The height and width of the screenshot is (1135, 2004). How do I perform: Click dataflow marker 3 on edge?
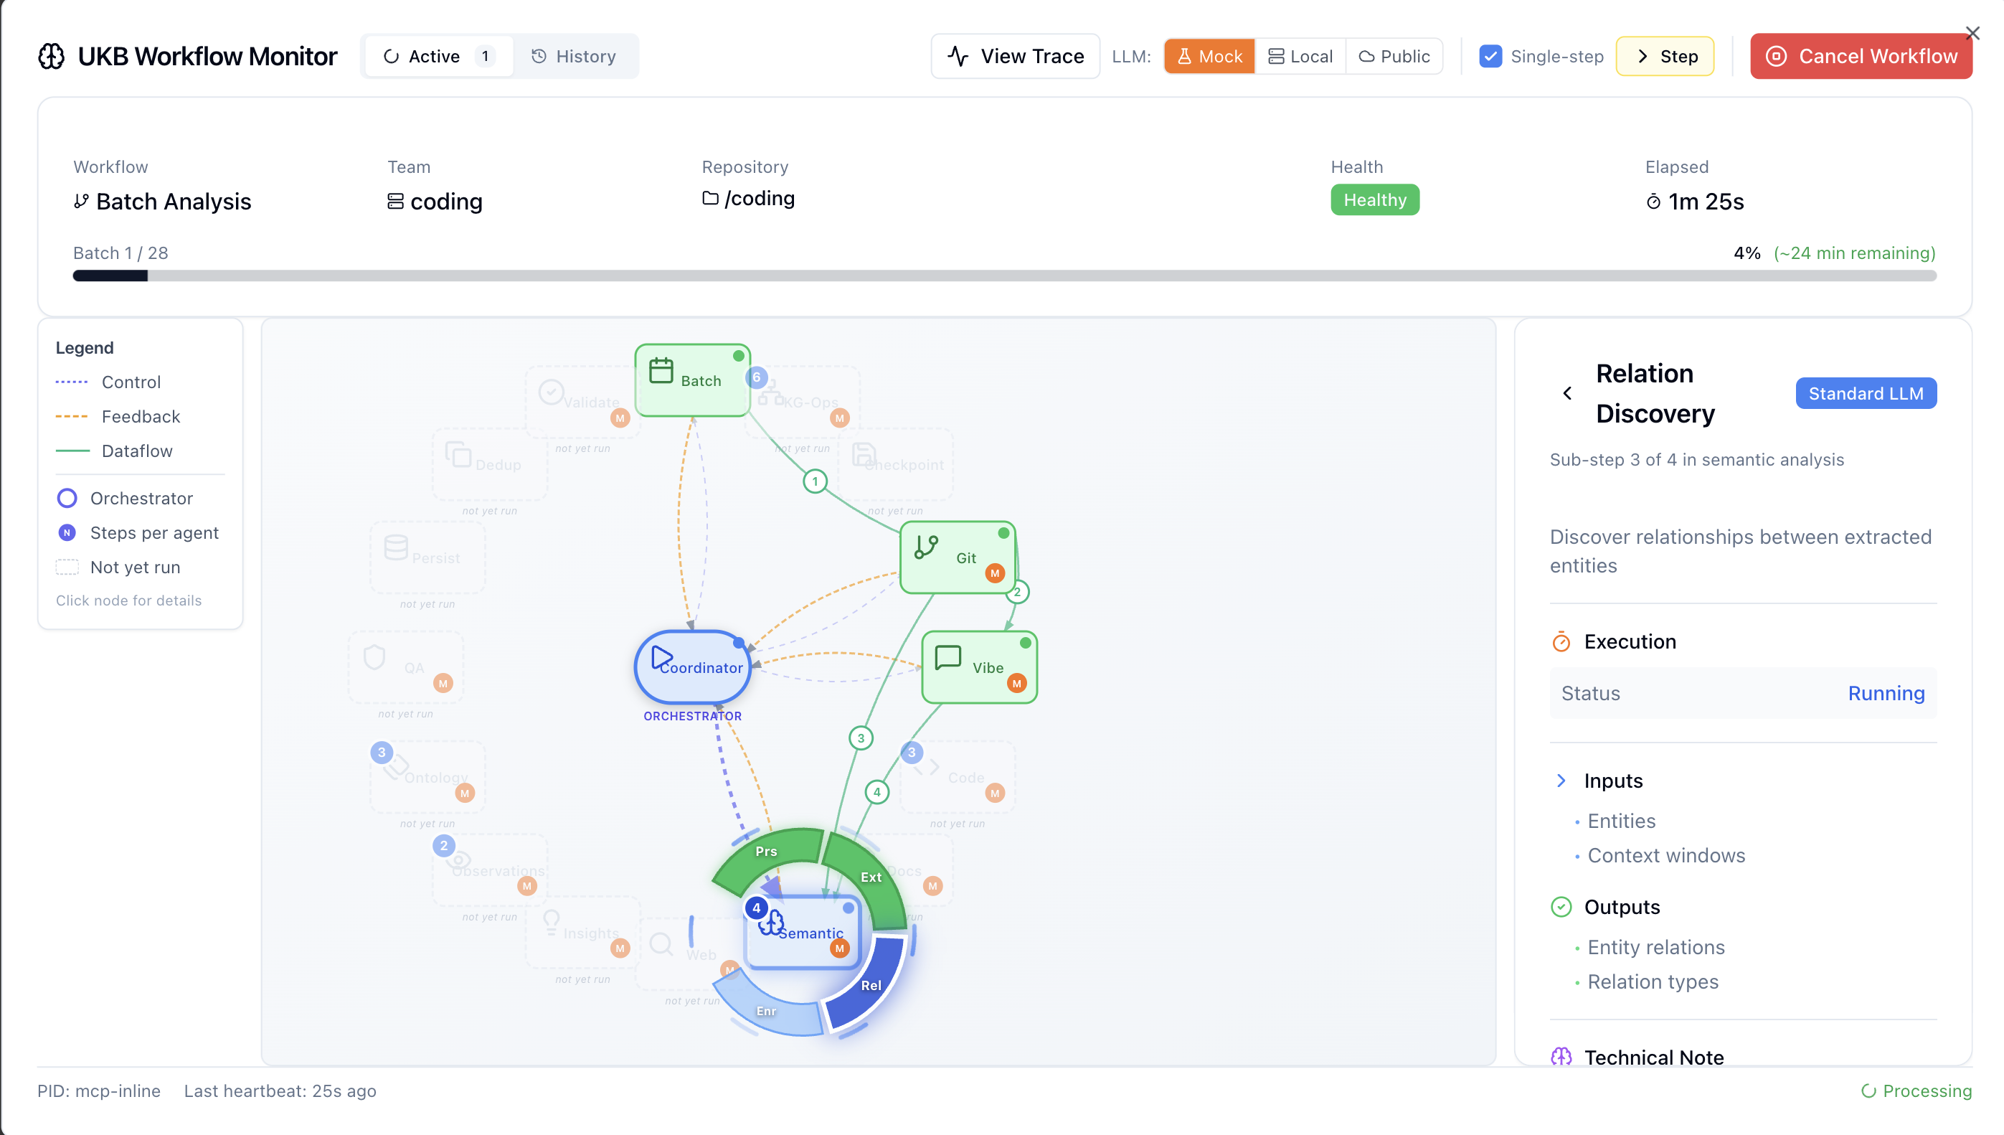[x=860, y=738]
